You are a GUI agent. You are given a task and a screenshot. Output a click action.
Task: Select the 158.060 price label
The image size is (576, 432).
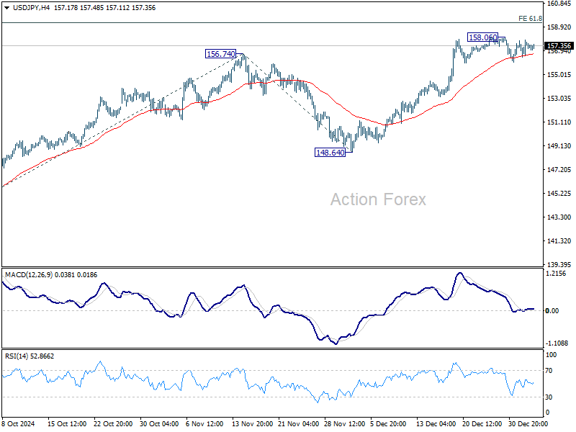coord(482,37)
